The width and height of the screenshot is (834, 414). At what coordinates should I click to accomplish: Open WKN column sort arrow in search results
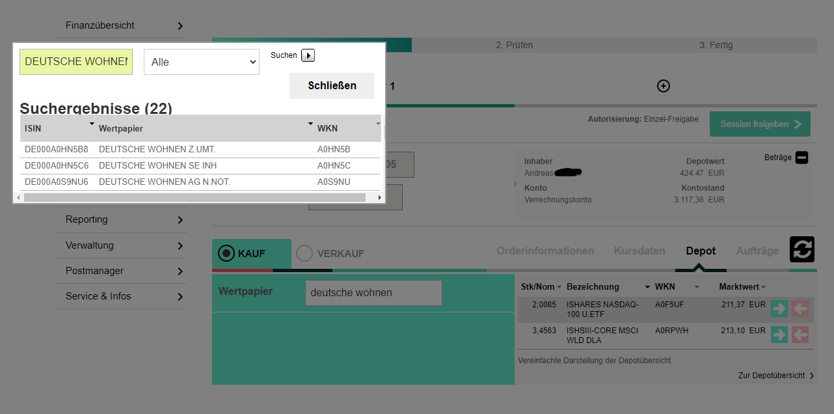tap(378, 123)
